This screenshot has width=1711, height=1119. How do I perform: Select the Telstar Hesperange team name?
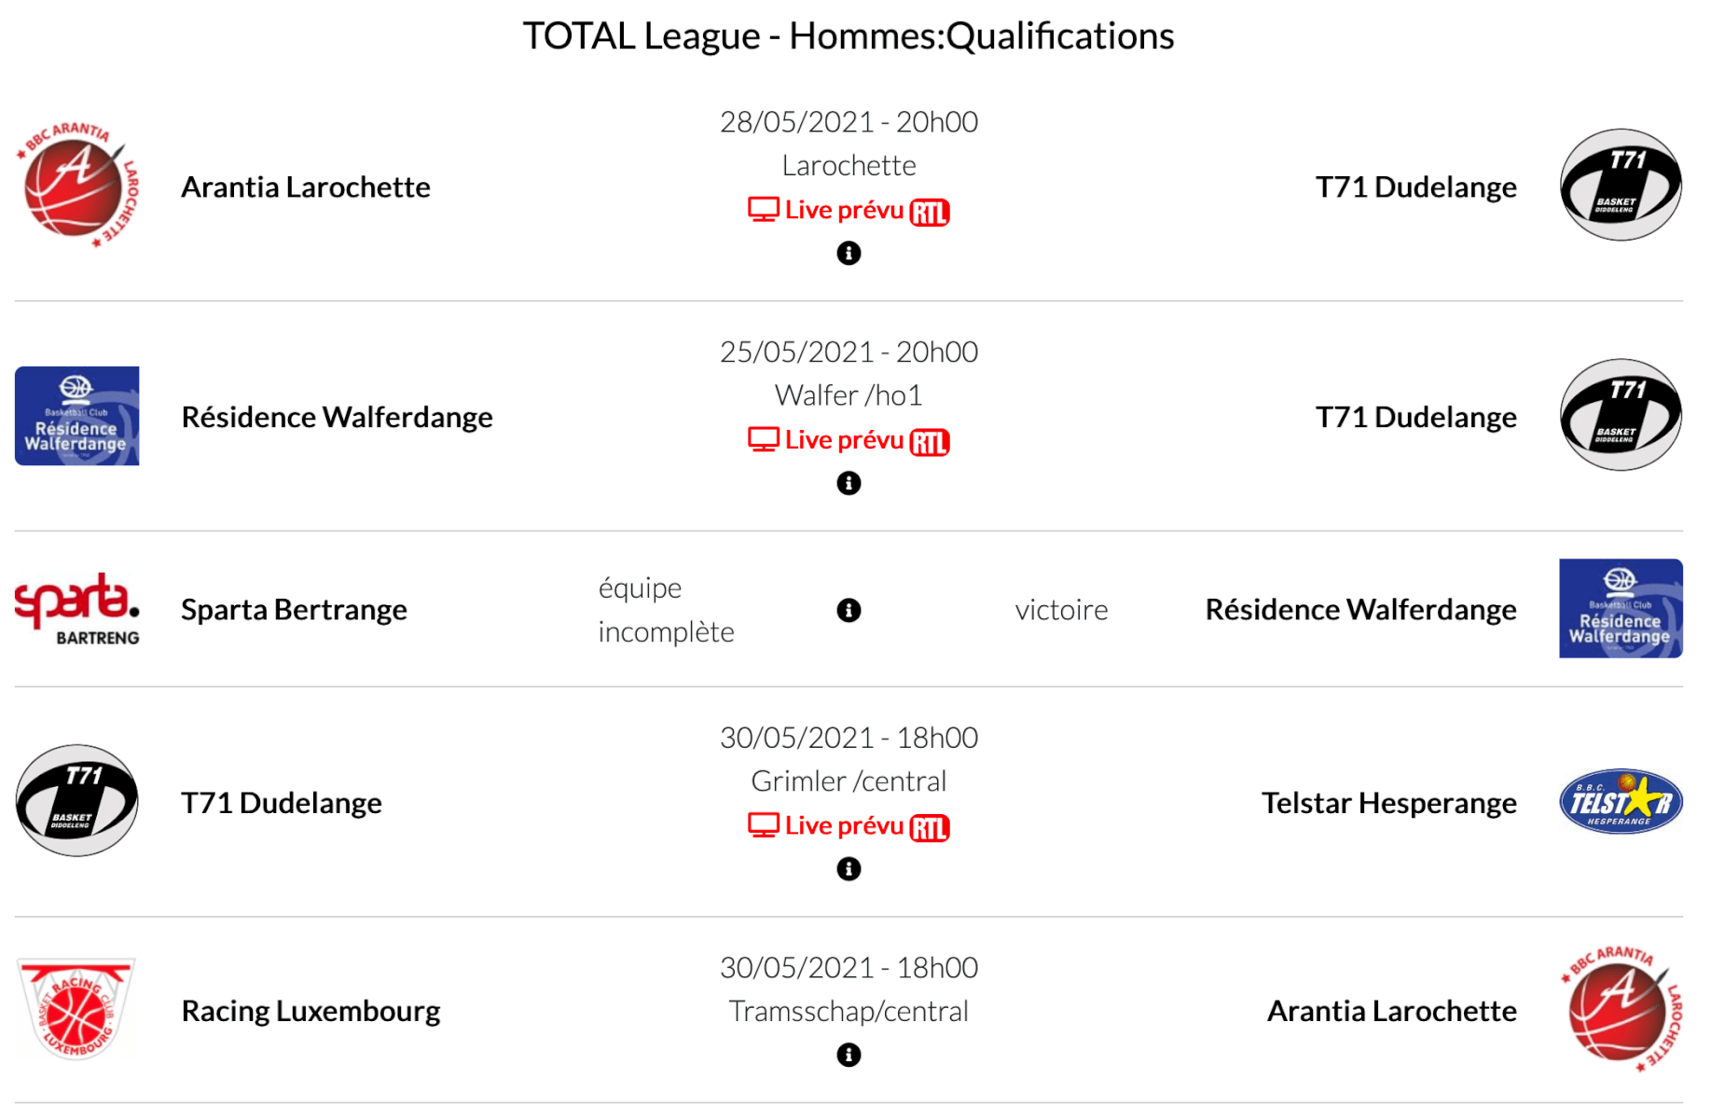pos(1388,803)
